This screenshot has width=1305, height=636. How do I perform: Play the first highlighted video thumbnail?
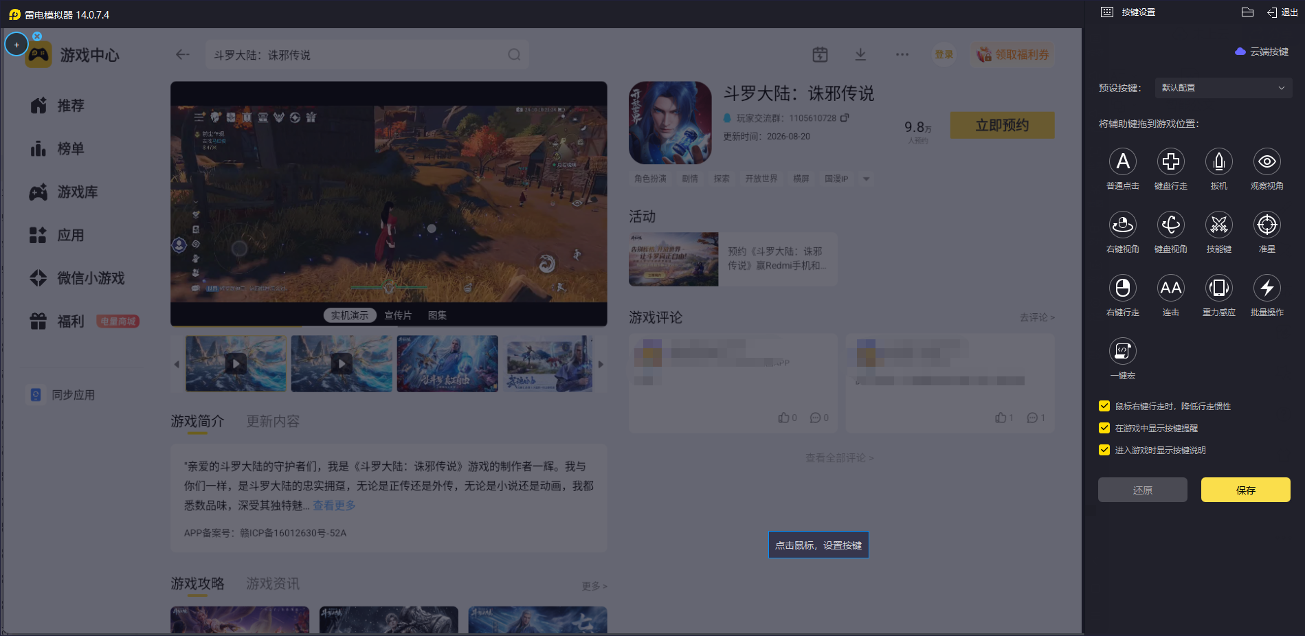coord(236,363)
